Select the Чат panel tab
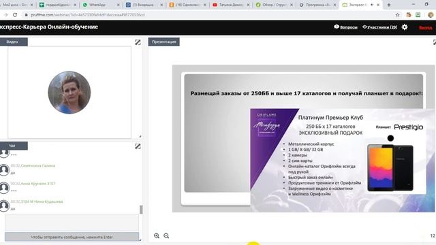The width and height of the screenshot is (436, 245). (14, 146)
